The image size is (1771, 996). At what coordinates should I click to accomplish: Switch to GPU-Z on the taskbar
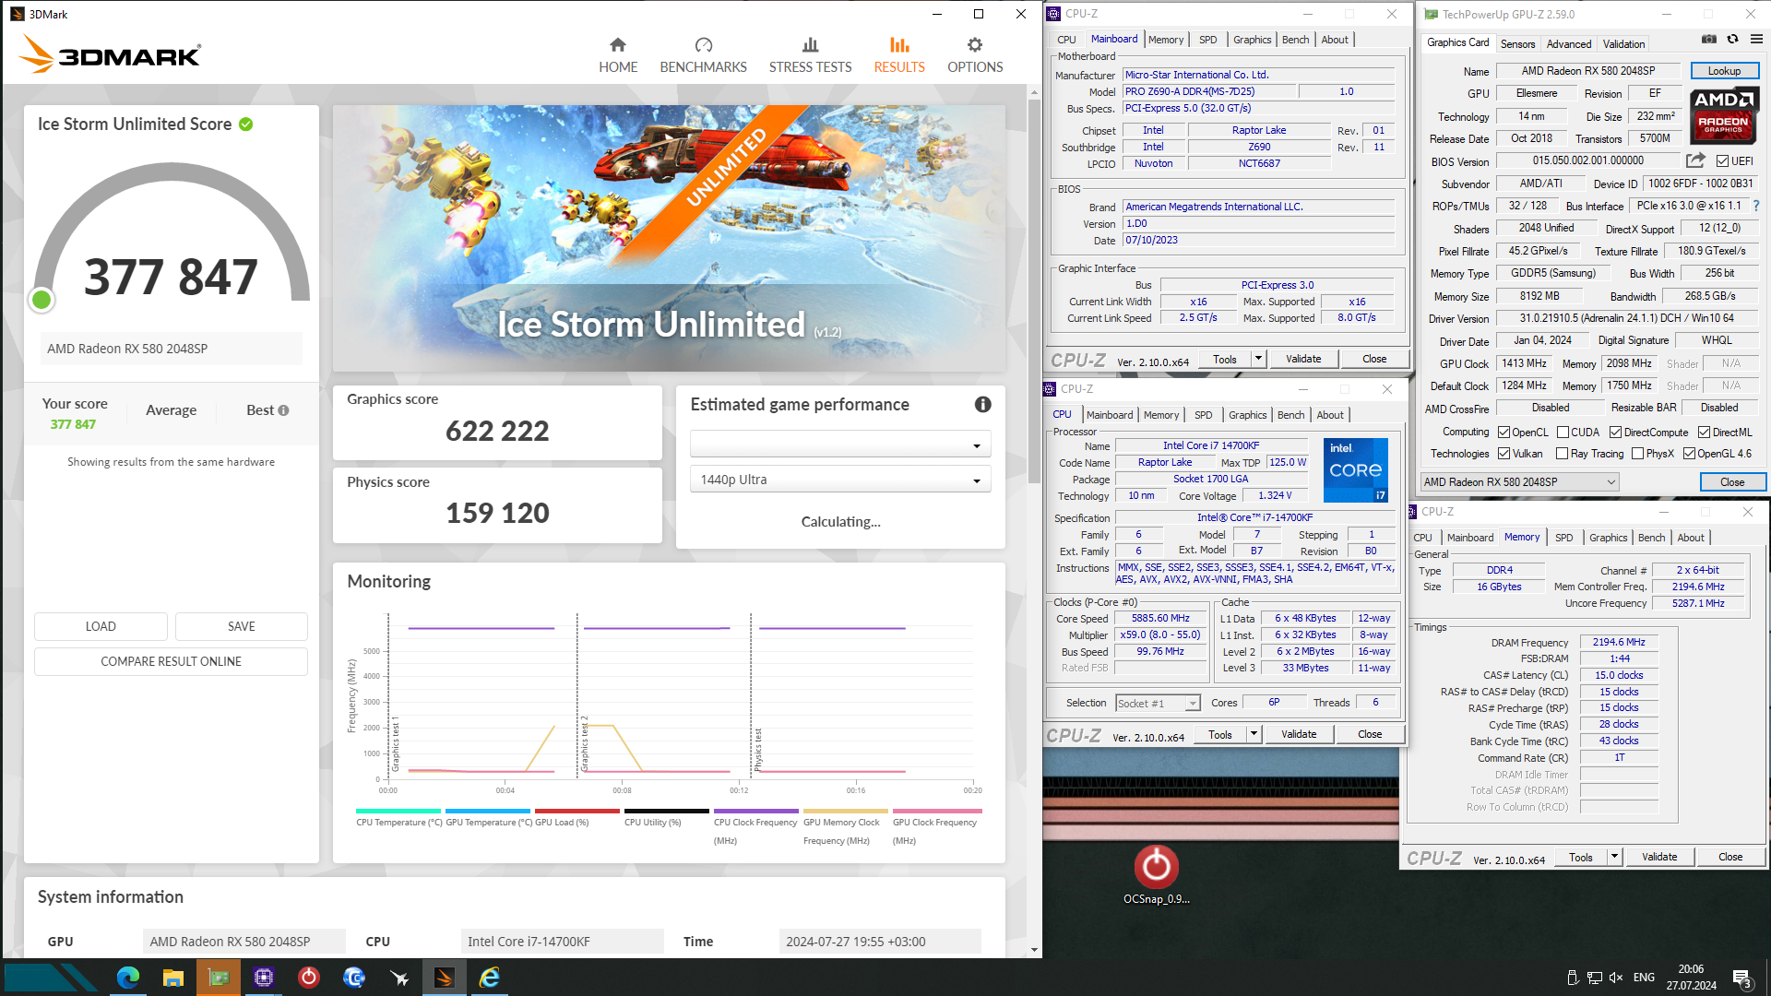point(219,978)
